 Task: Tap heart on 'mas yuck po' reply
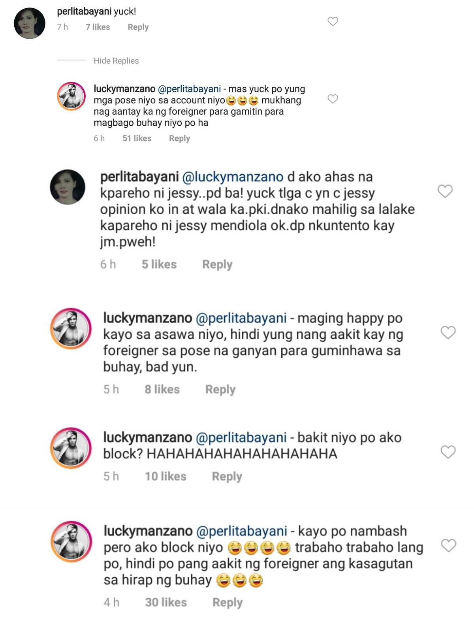coord(333,99)
